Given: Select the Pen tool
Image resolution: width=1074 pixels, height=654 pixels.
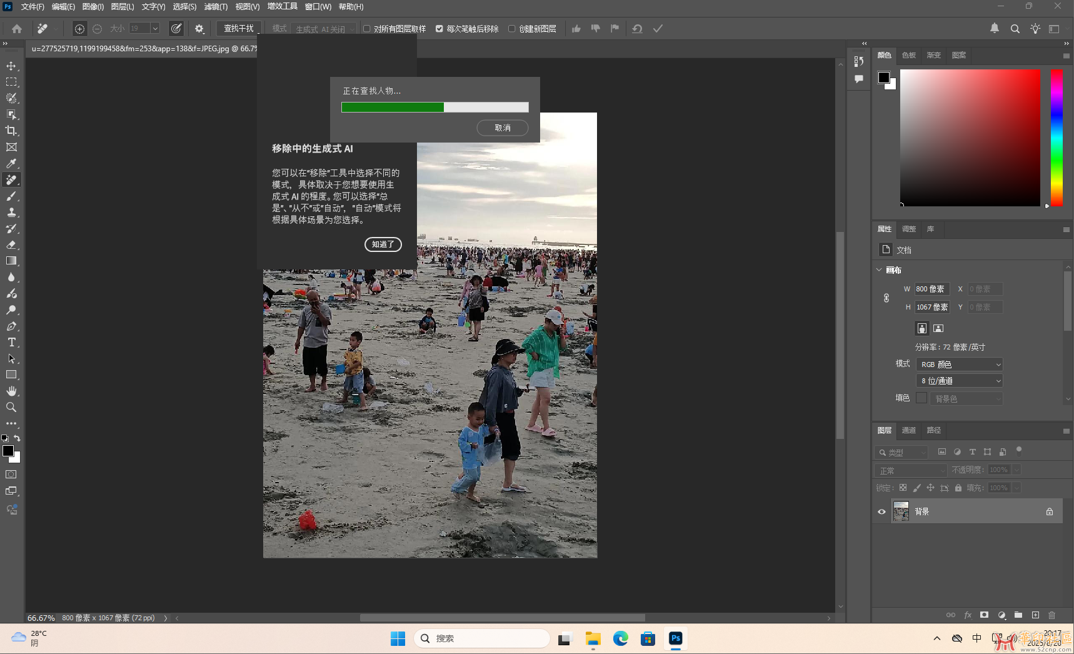Looking at the screenshot, I should tap(11, 326).
